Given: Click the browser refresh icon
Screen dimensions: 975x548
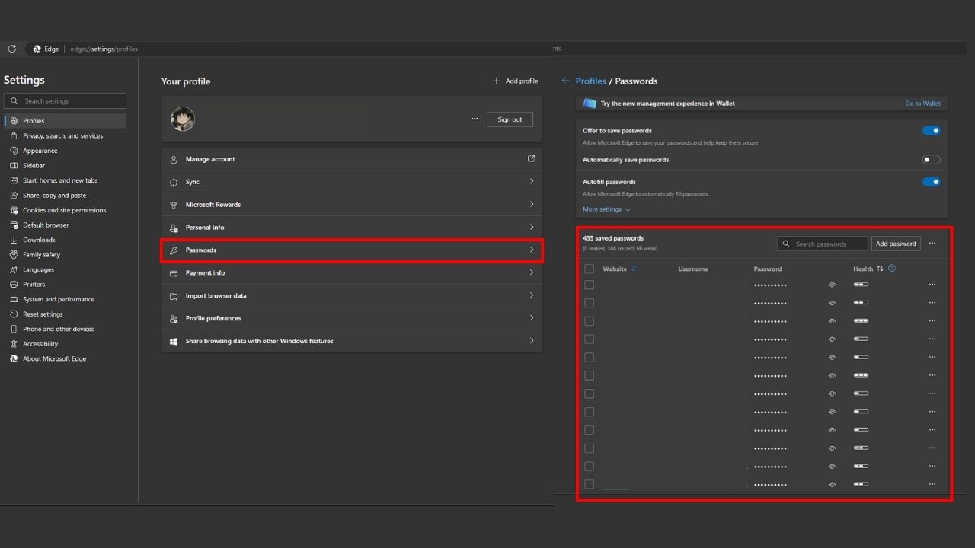Looking at the screenshot, I should pyautogui.click(x=12, y=49).
